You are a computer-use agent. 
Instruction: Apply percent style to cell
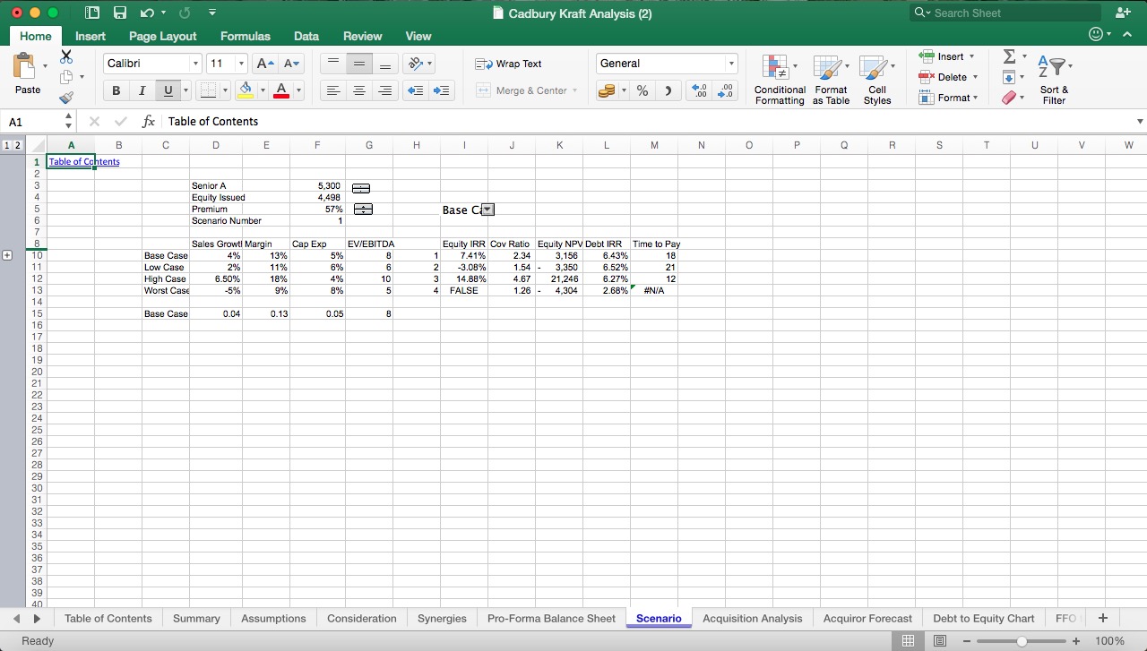coord(642,90)
